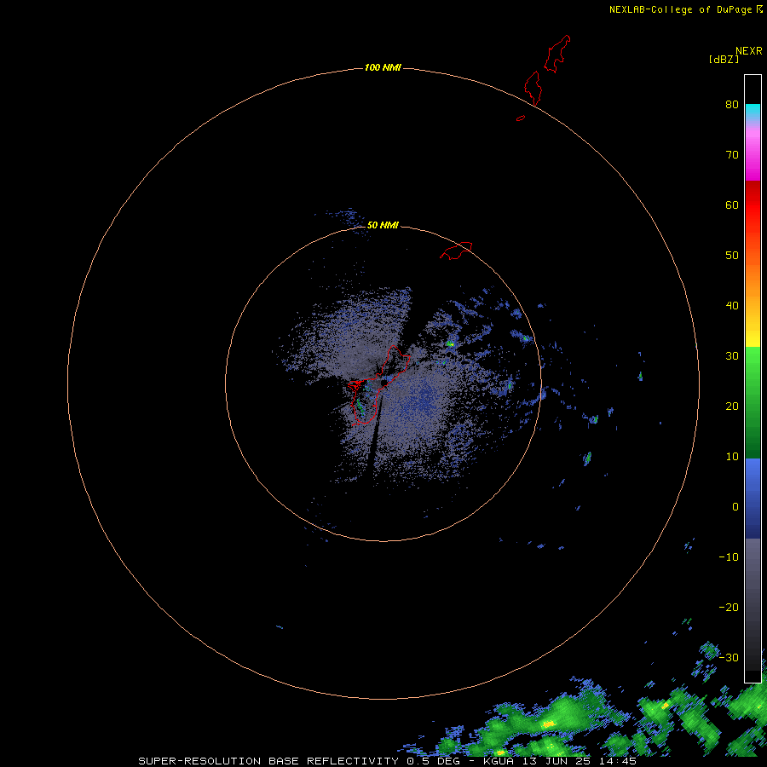Click the 60 dBZ value on the scale

click(732, 205)
